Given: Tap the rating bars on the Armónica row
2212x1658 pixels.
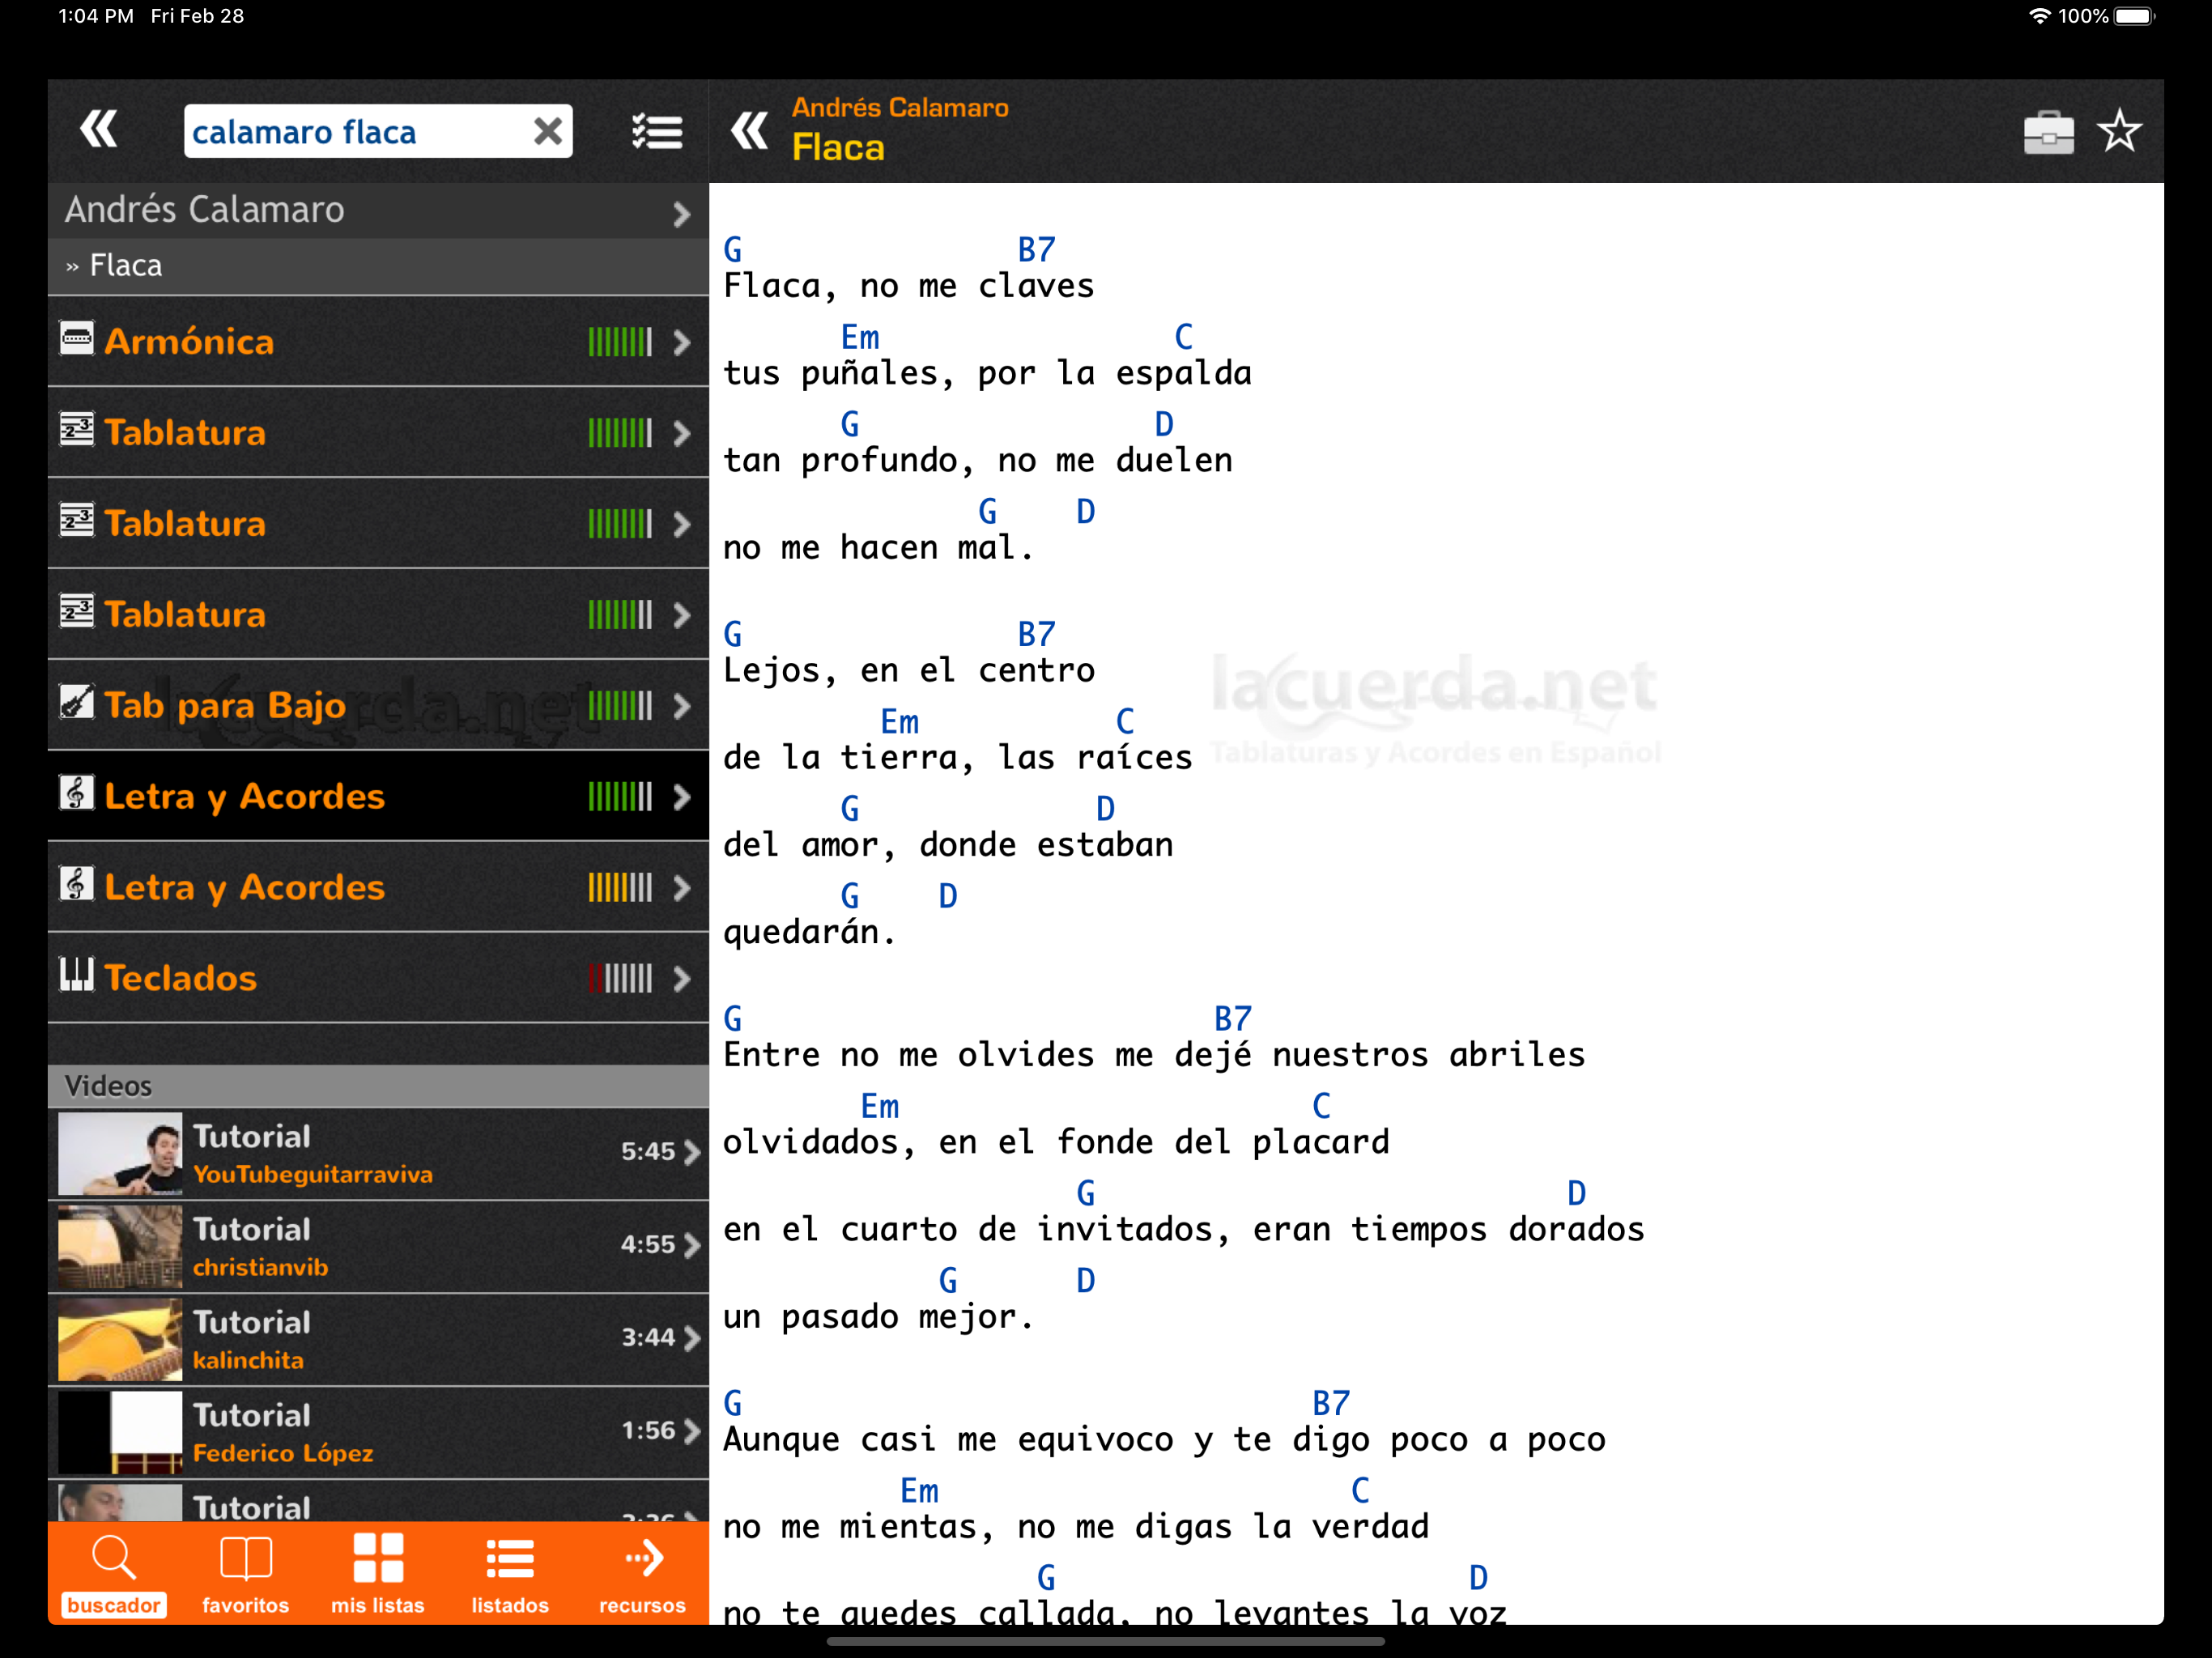Looking at the screenshot, I should click(620, 343).
